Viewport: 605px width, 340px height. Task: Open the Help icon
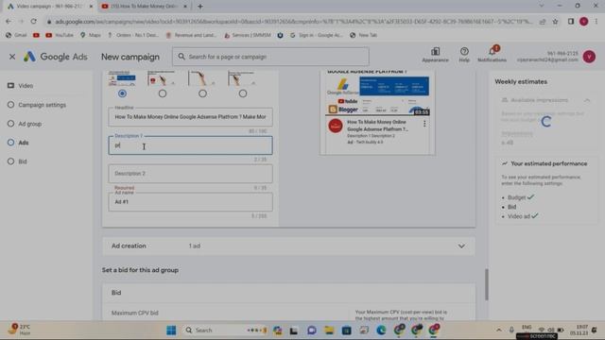click(464, 55)
